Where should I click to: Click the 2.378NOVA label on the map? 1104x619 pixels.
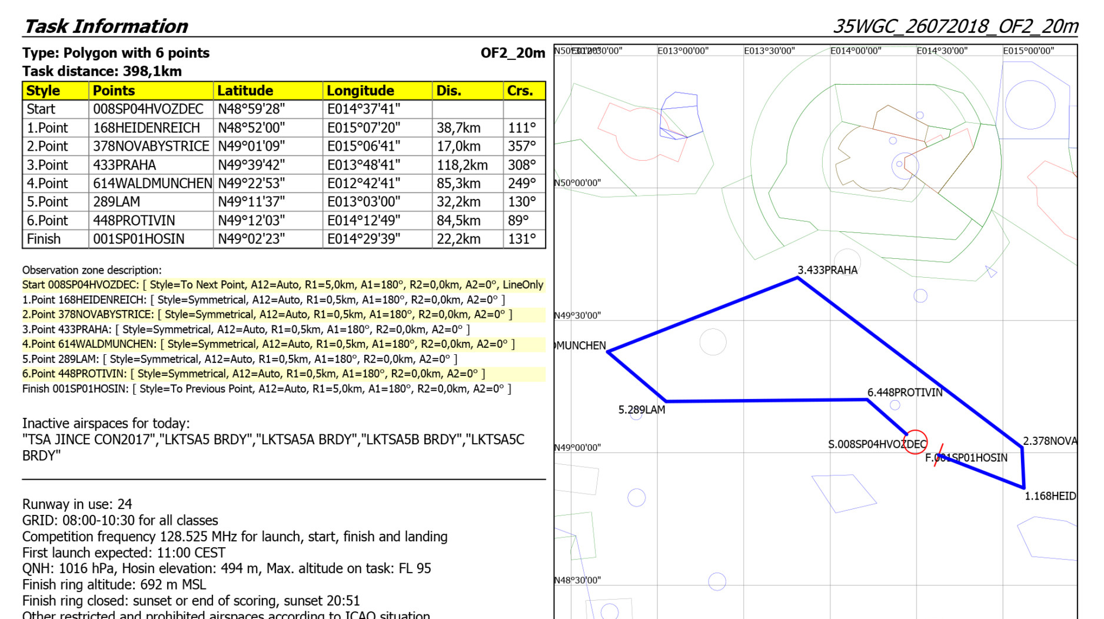pos(1049,441)
